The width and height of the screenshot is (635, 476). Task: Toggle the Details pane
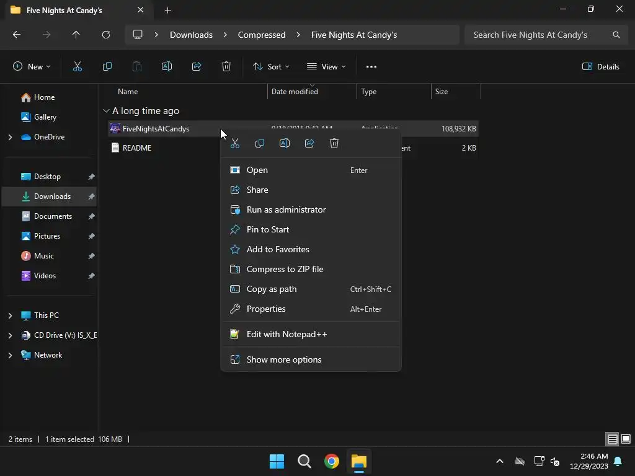(x=600, y=67)
